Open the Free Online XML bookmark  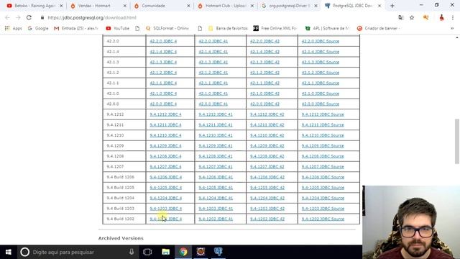point(275,28)
